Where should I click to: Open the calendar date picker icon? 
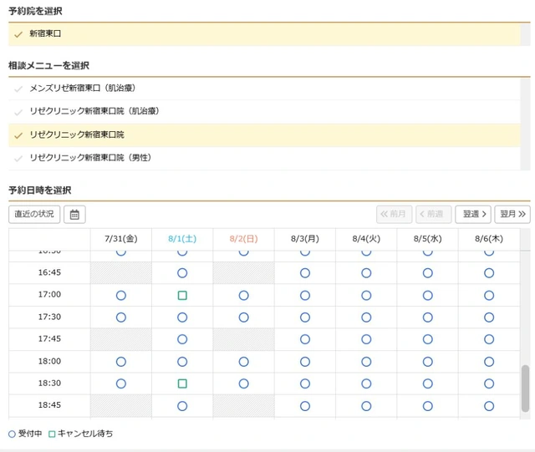(x=74, y=214)
